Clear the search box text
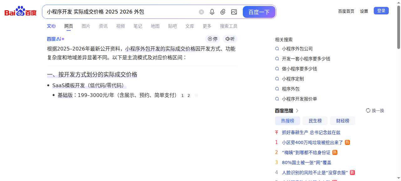The height and width of the screenshot is (181, 401). tap(201, 12)
